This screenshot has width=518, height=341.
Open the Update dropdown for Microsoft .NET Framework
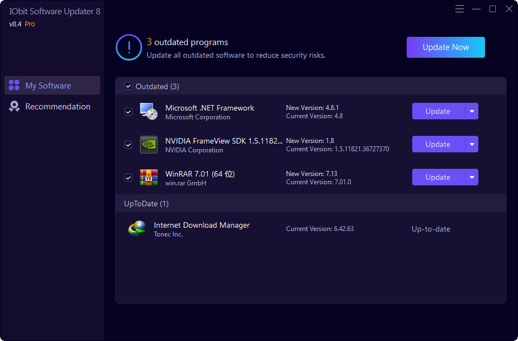pos(472,111)
